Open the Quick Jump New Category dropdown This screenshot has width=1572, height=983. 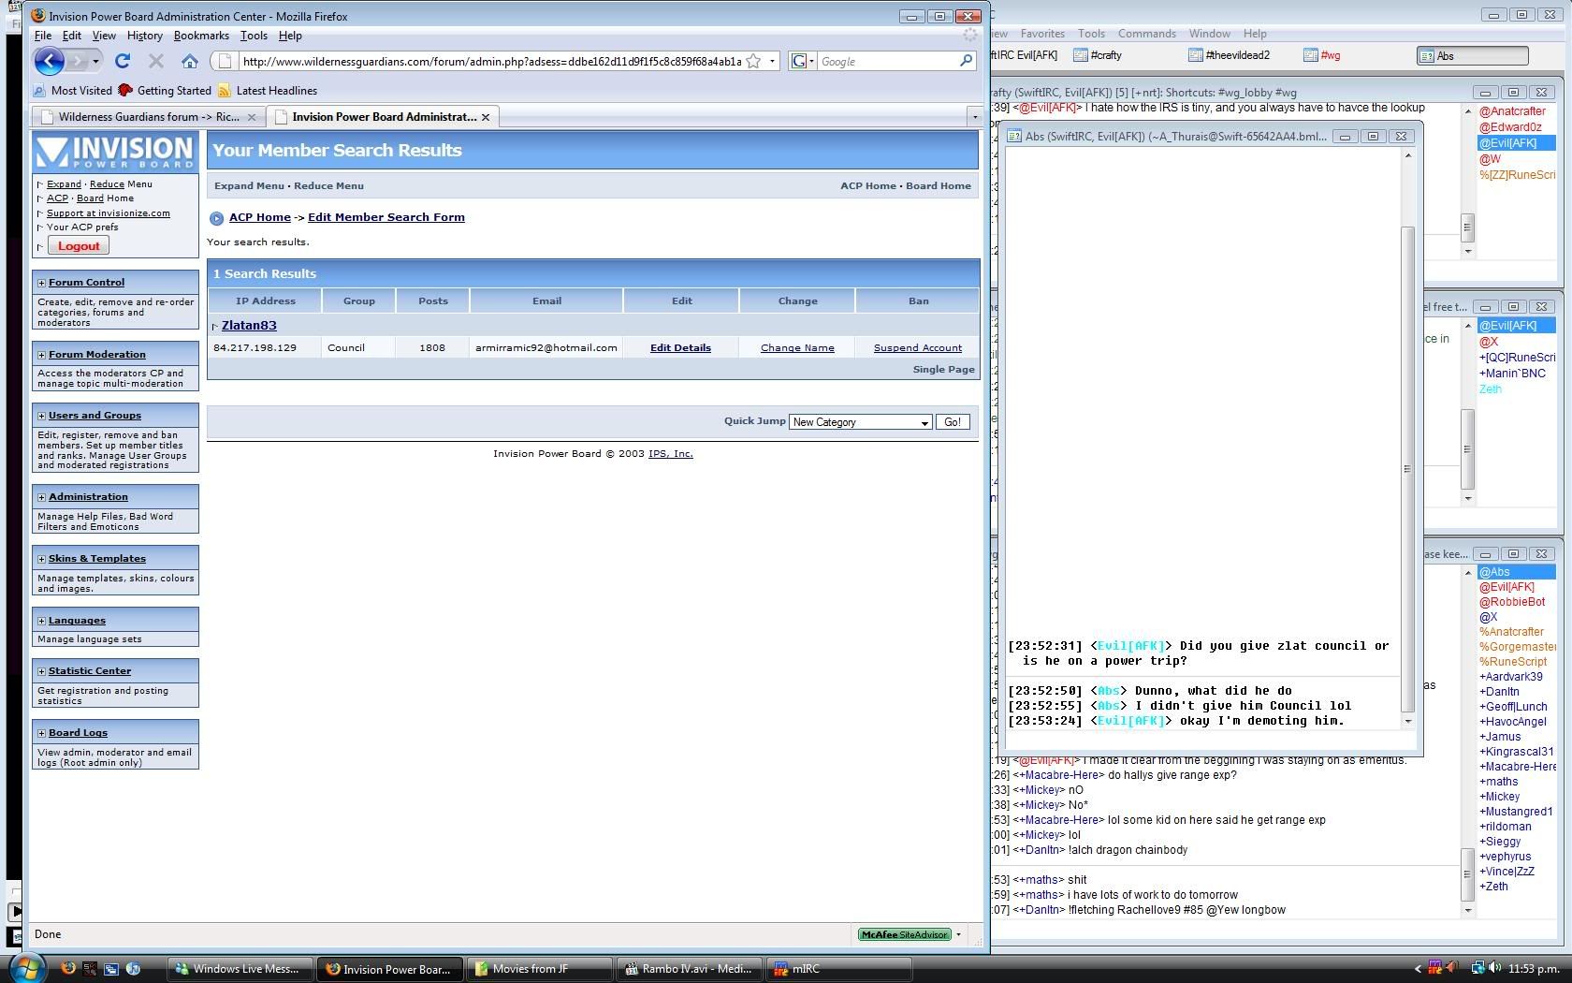860,422
